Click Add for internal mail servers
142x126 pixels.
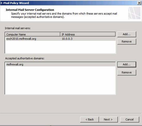[127, 34]
